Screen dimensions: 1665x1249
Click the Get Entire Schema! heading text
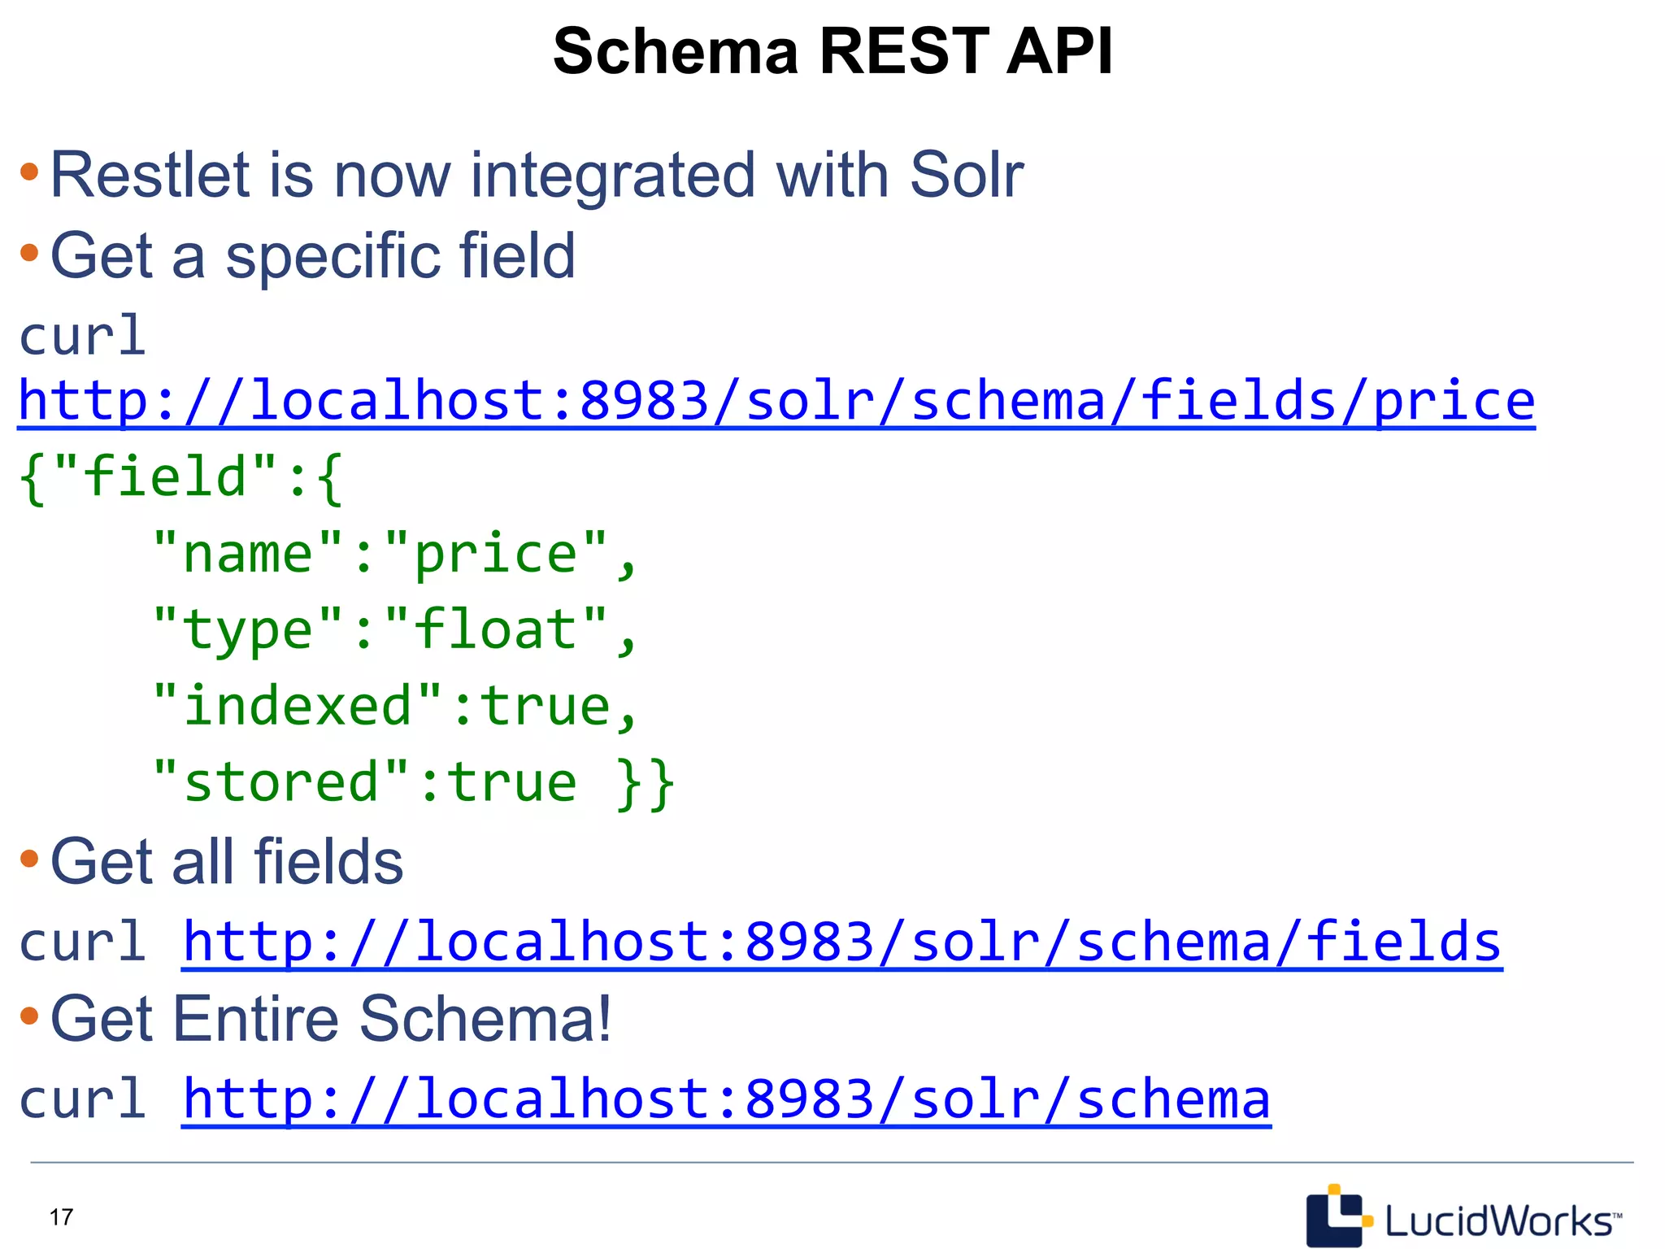point(331,1018)
